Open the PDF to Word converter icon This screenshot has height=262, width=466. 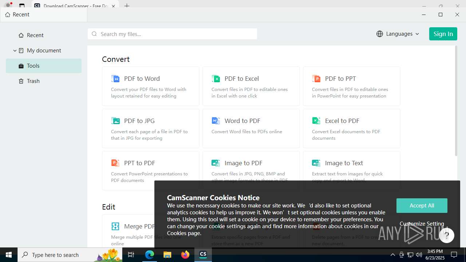pos(115,79)
